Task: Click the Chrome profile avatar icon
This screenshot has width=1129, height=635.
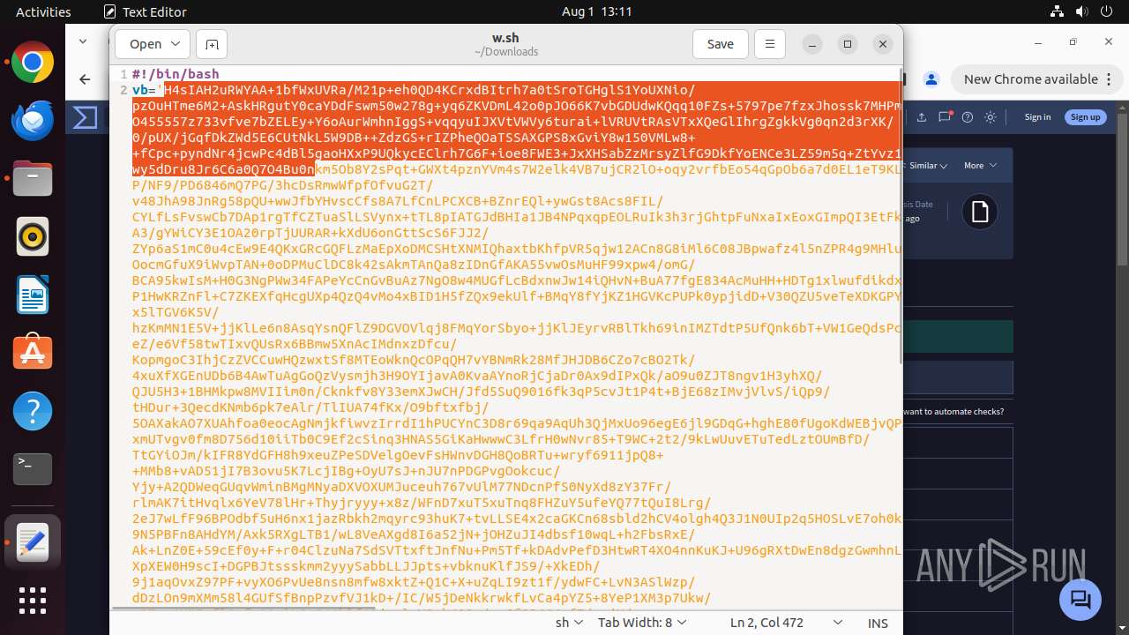Action: (931, 79)
